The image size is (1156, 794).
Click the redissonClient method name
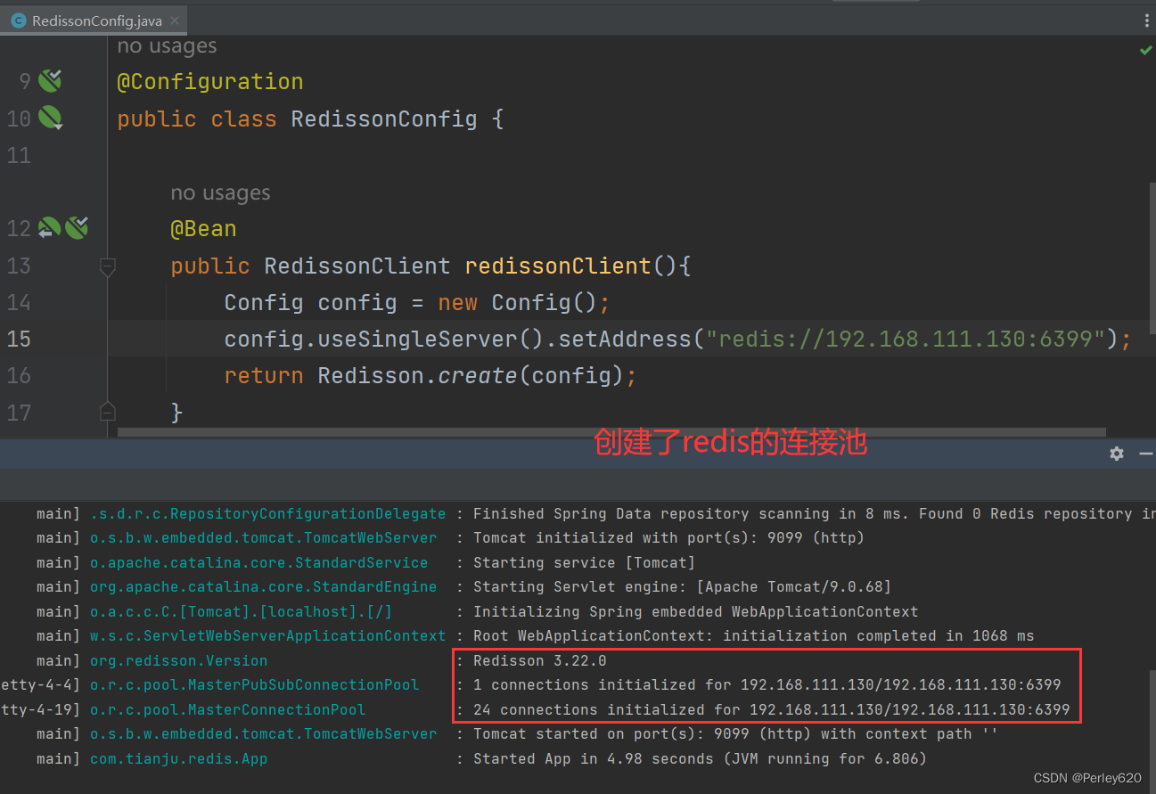click(558, 266)
